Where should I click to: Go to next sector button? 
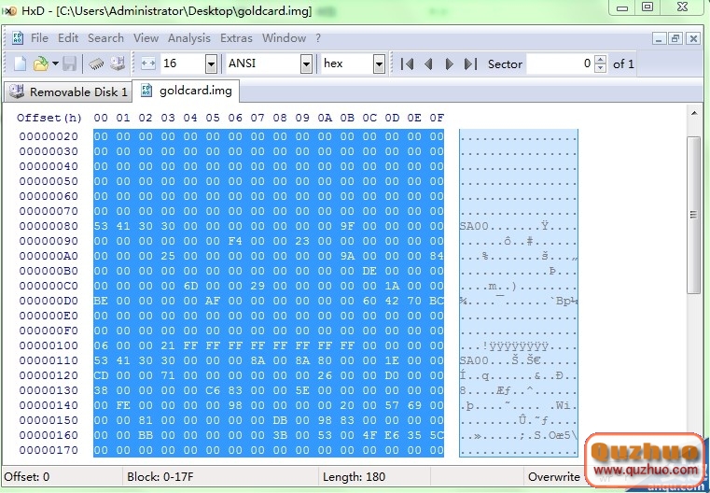[449, 63]
